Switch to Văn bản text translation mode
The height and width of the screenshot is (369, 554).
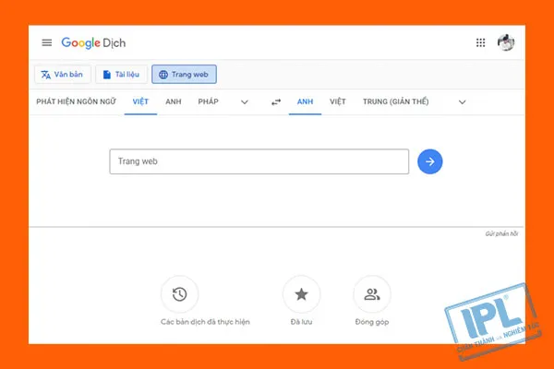(x=63, y=74)
